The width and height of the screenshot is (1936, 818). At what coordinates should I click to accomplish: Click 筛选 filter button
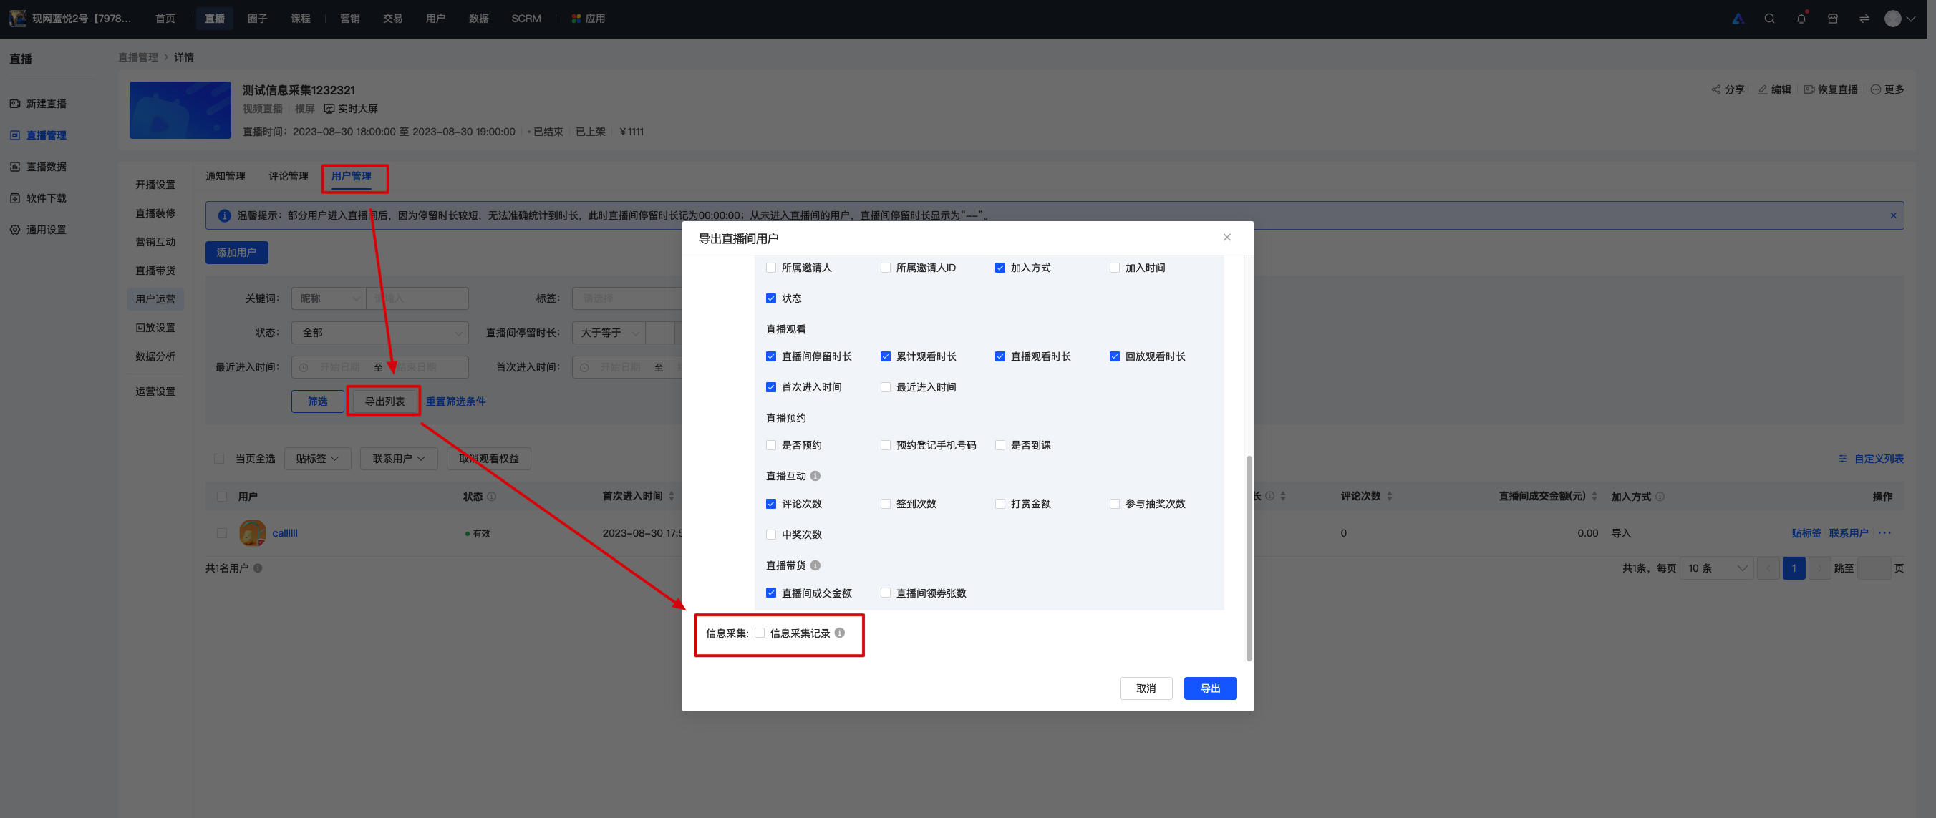pyautogui.click(x=317, y=401)
